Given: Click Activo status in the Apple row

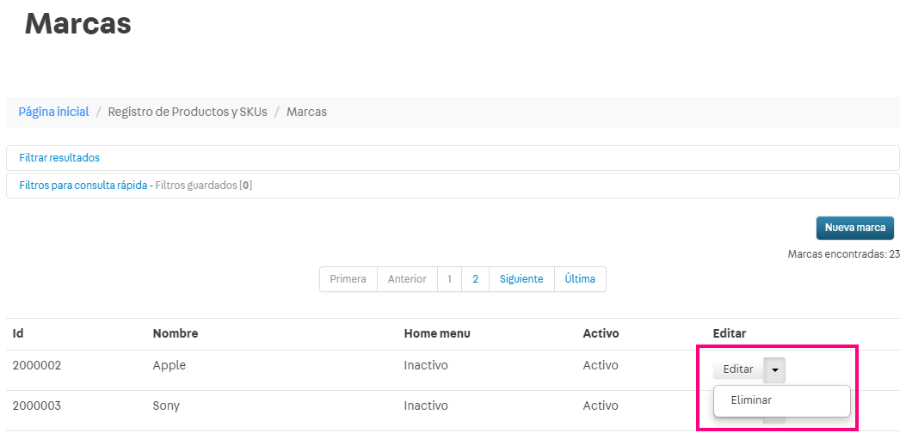Looking at the screenshot, I should coord(601,365).
